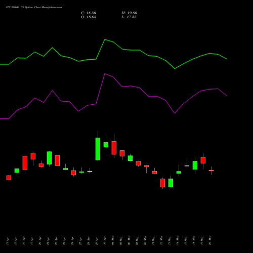Image resolution: width=253 pixels, height=253 pixels.
Task: Click the tallest green candlestick on the chart
Action: point(98,149)
